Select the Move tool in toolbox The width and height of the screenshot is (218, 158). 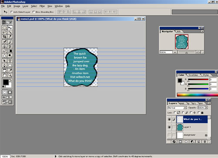(x=10, y=27)
